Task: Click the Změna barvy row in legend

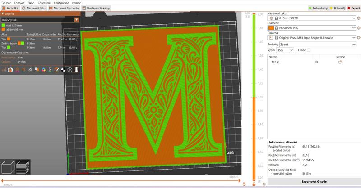Action: point(40,43)
